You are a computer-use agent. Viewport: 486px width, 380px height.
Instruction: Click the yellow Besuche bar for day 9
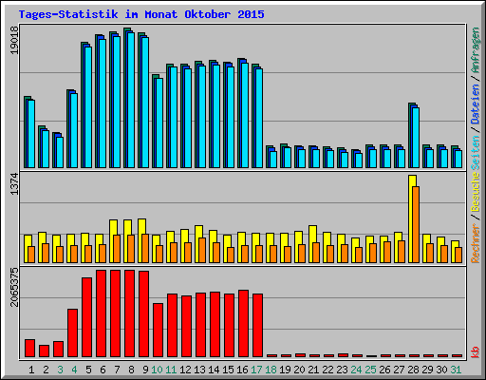point(140,240)
